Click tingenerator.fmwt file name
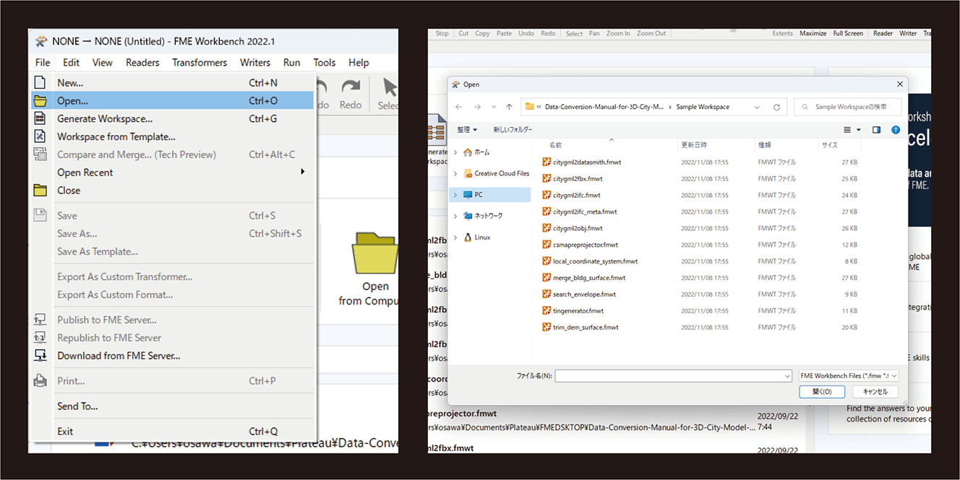The image size is (960, 480). [578, 311]
